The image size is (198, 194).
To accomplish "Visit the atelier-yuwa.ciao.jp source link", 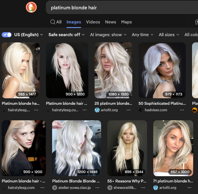I will pyautogui.click(x=74, y=188).
